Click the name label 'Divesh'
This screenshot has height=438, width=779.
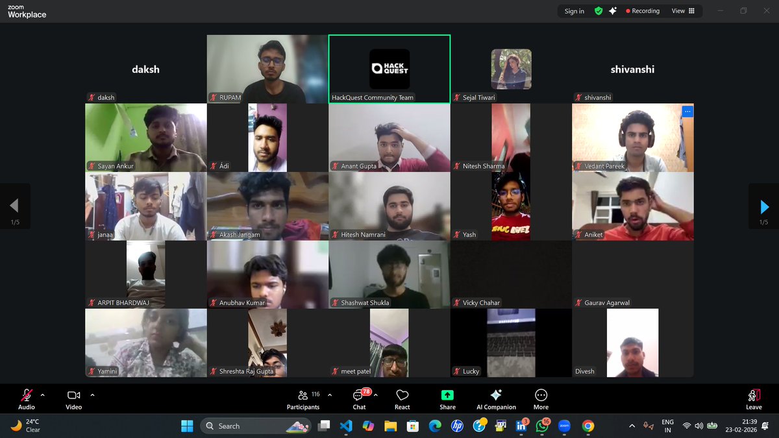tap(584, 371)
